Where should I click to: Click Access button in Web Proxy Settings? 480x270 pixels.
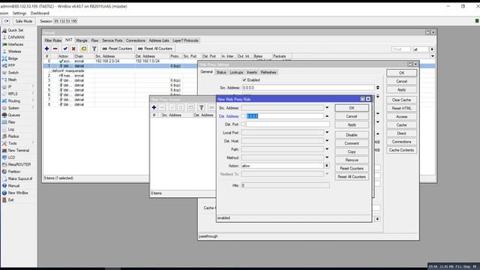coord(401,117)
